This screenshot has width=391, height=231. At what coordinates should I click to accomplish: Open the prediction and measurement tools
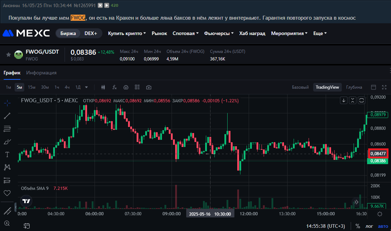(7, 180)
